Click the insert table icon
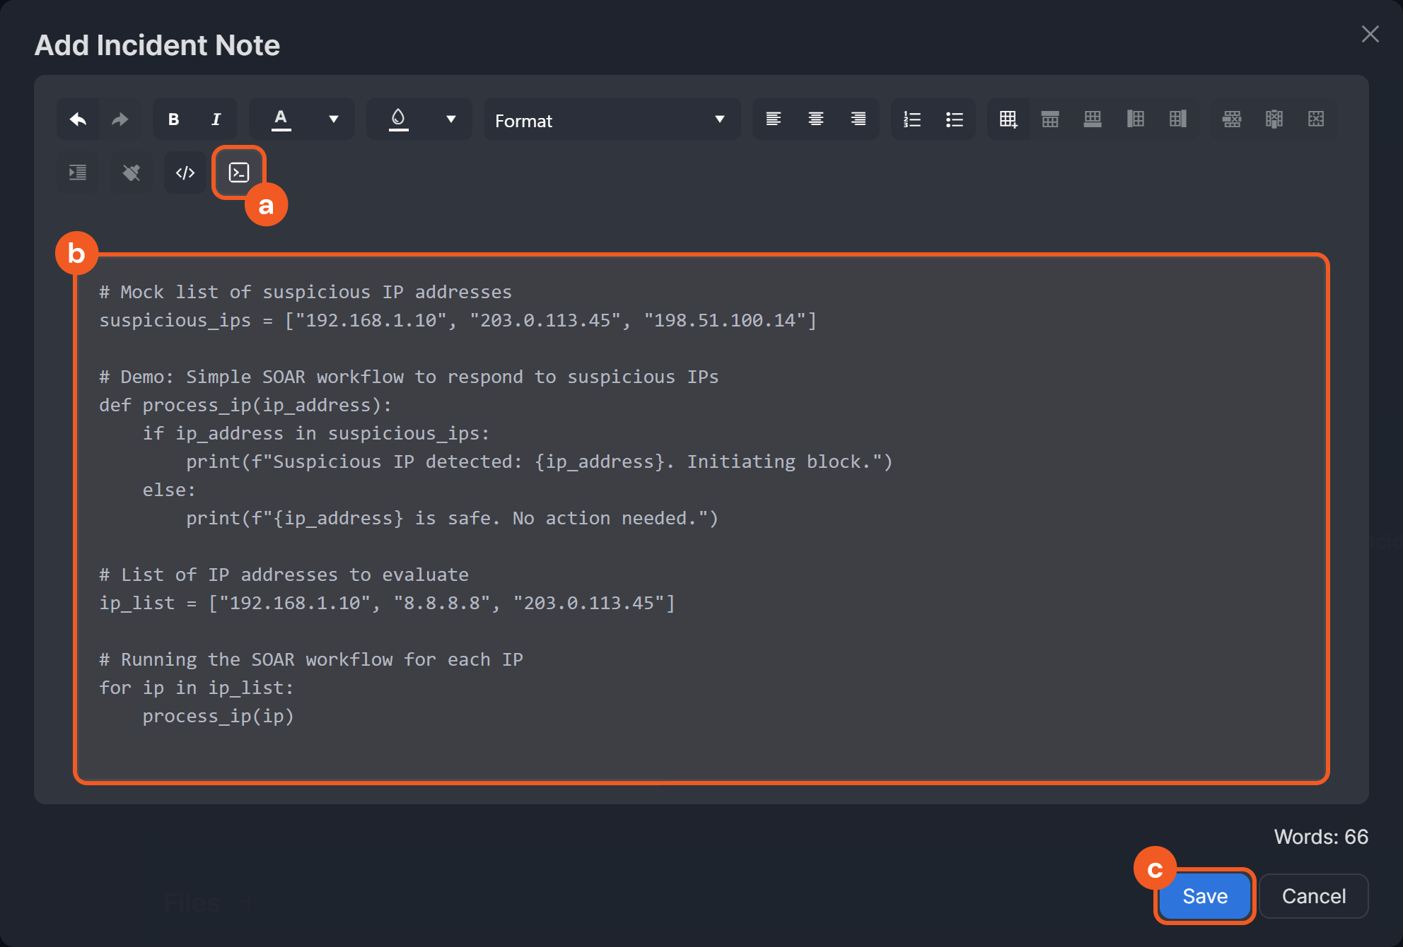1403x947 pixels. point(1008,119)
